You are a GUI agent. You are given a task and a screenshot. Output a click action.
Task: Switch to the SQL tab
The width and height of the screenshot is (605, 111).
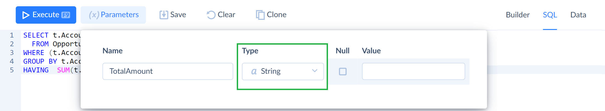click(x=550, y=15)
